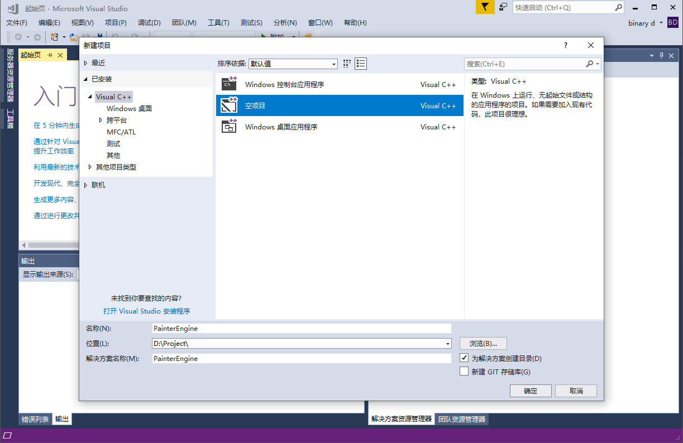Collapse the Visual C++ tree node
Screen dimensions: 683x443
pyautogui.click(x=90, y=97)
